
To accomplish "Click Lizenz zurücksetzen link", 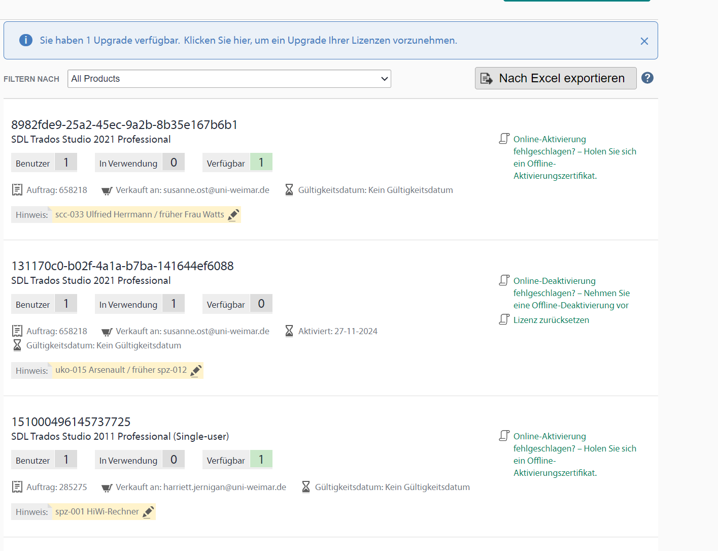I will tap(551, 320).
